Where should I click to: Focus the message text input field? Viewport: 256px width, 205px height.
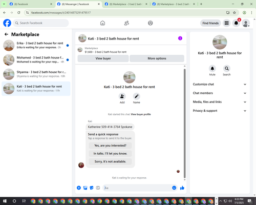click(x=137, y=188)
